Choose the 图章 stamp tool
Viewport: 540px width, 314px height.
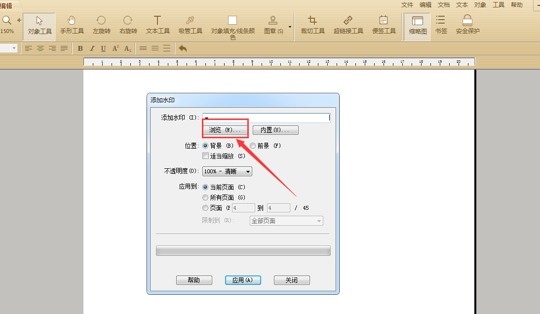(273, 25)
